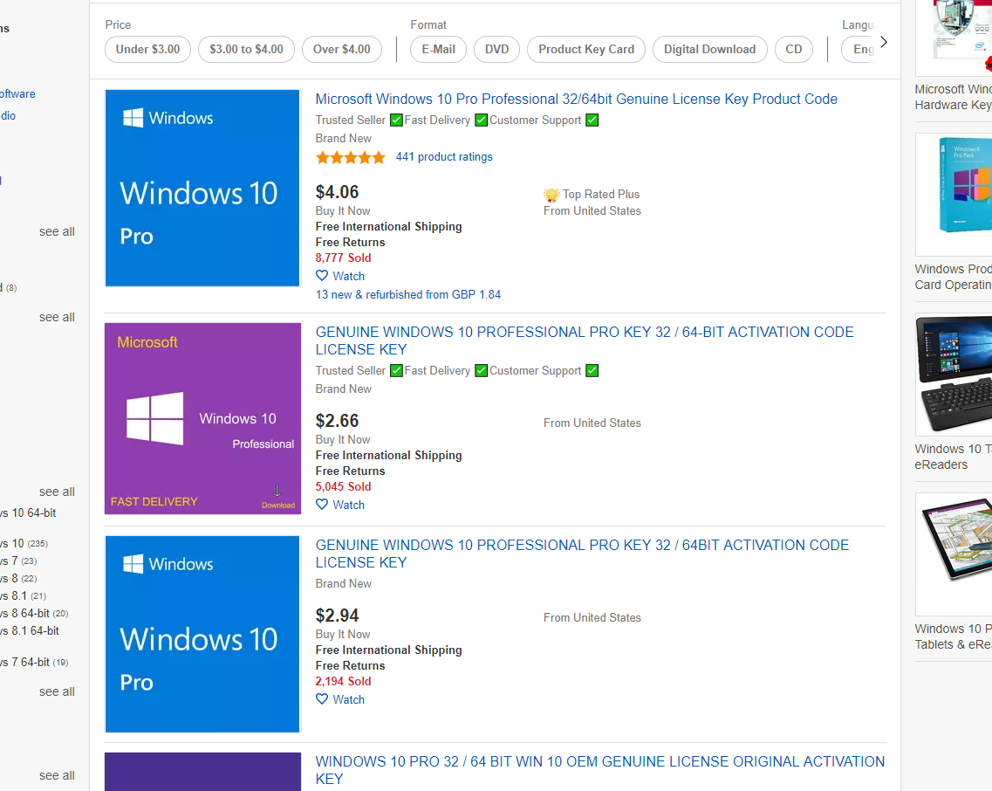Click heart Watch icon on $4.06 listing
The image size is (992, 791).
click(322, 276)
